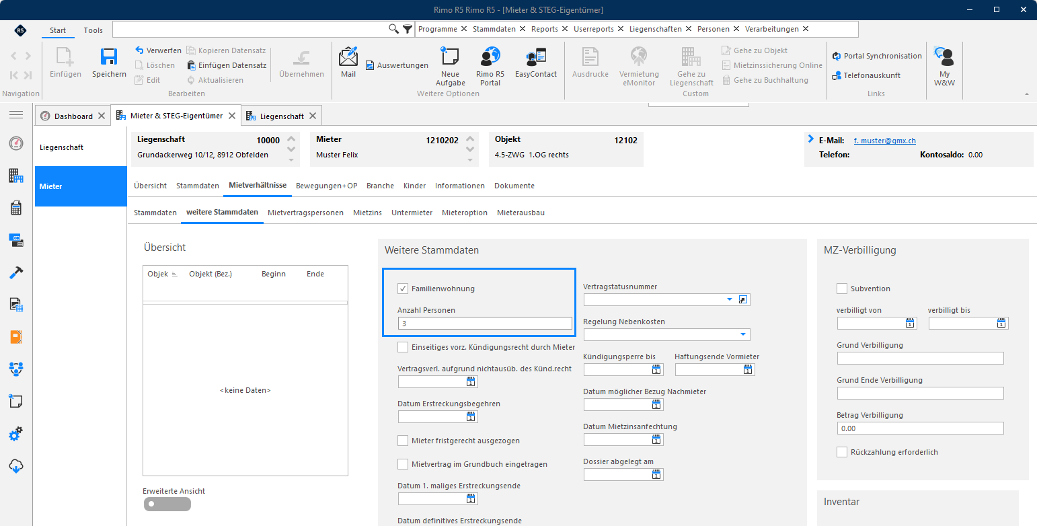
Task: Click the cloud download sidebar icon
Action: coord(16,466)
